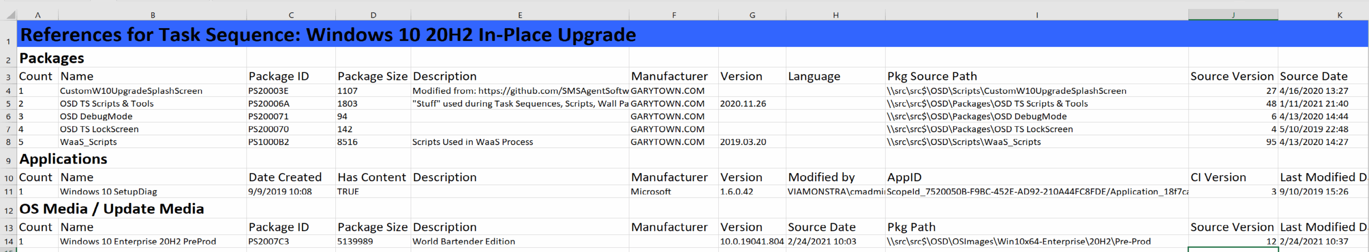Select the source date cell 1/11/2021 21:40
This screenshot has height=252, width=1369.
[x=1313, y=104]
